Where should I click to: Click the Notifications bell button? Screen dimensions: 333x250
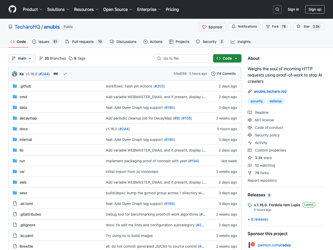(244, 27)
